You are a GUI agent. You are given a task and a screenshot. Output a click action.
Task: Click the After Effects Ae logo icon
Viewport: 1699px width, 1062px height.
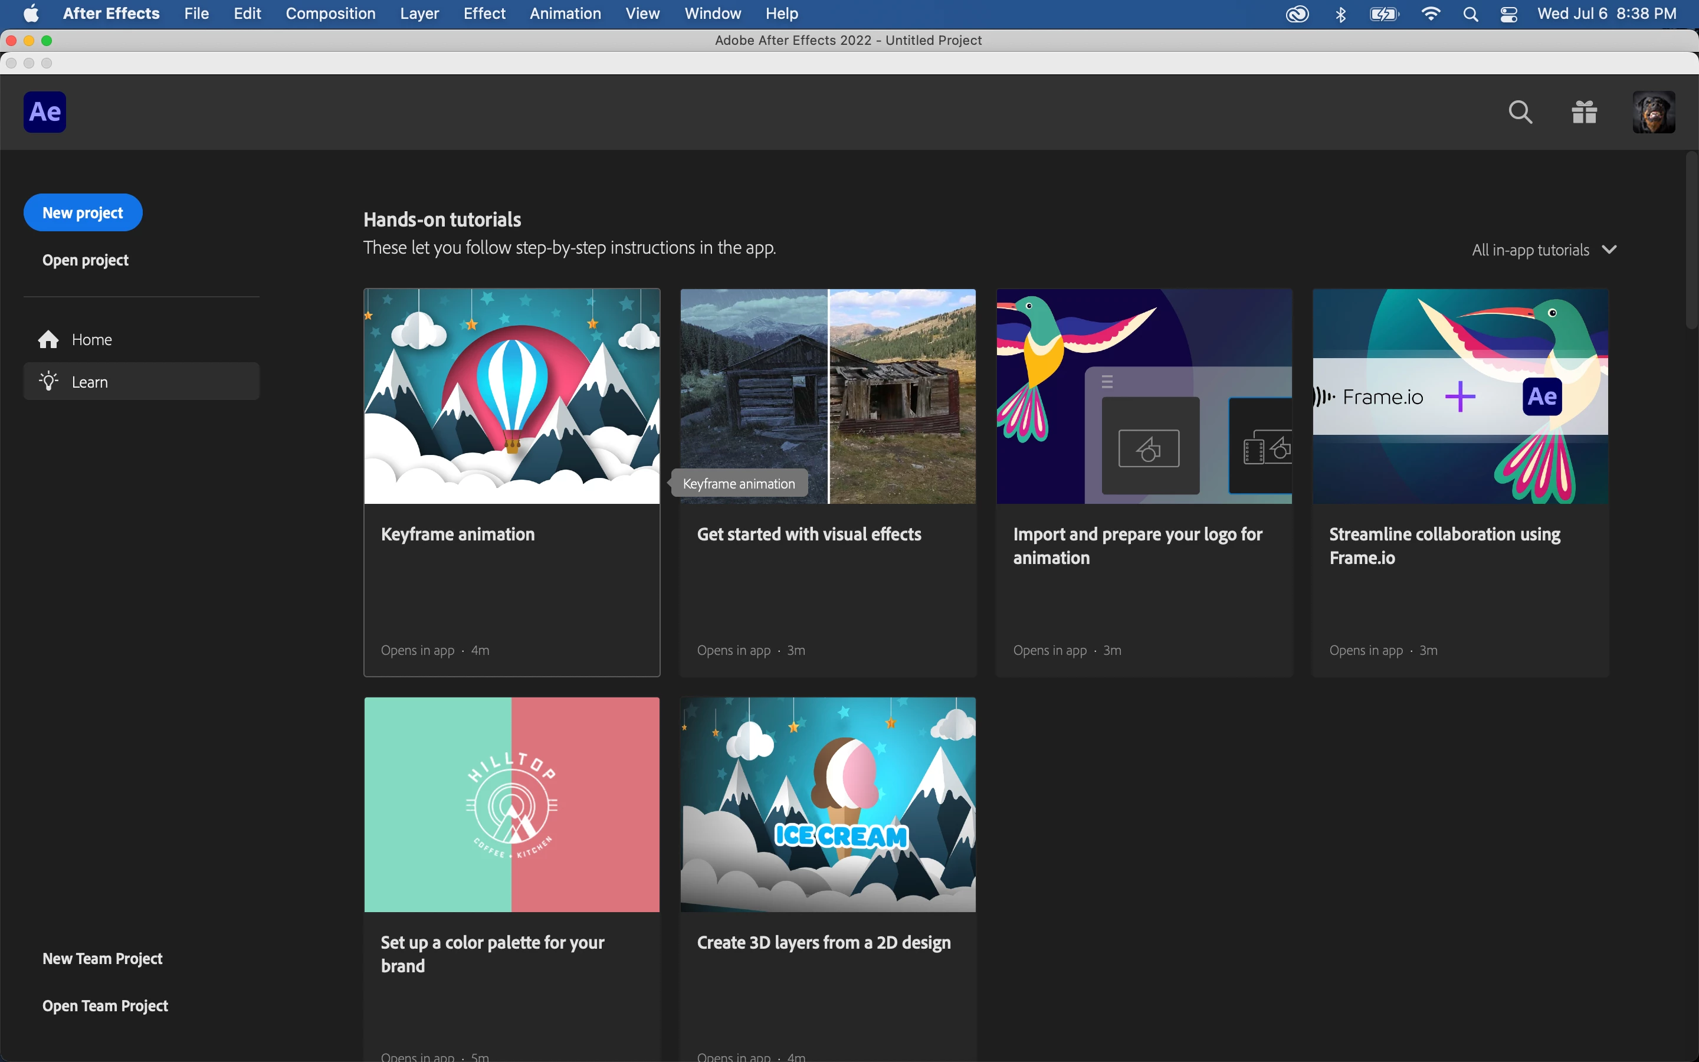click(x=44, y=112)
